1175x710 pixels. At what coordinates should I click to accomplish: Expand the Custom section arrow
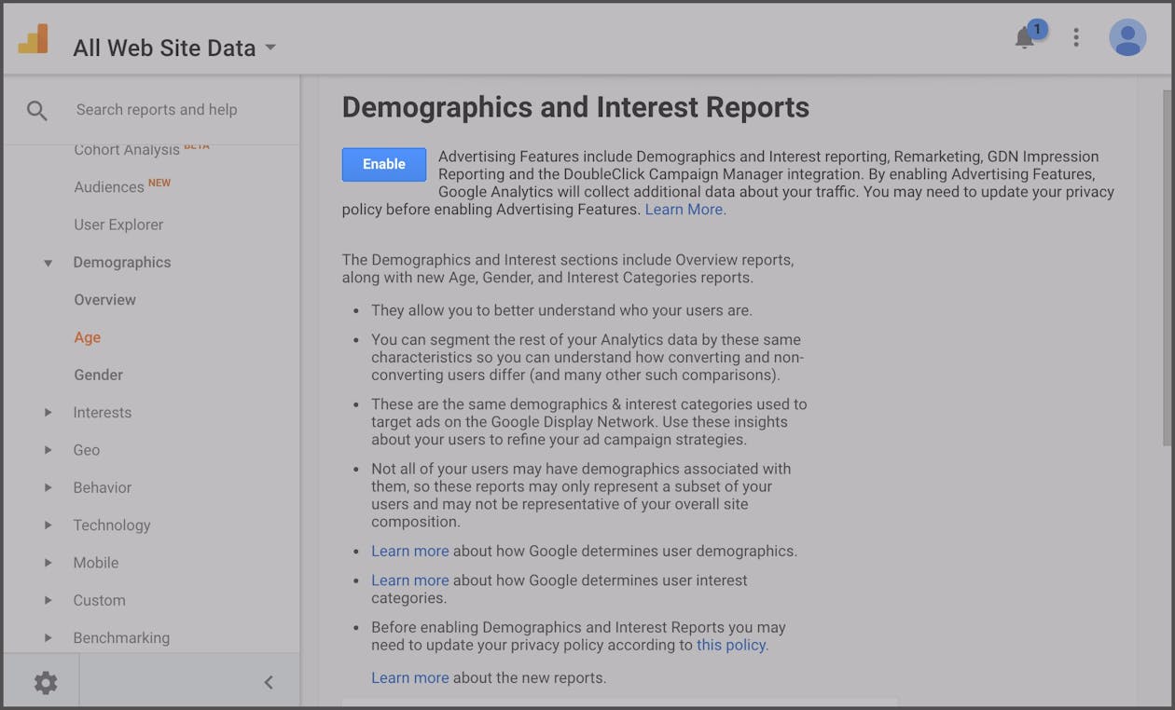48,600
